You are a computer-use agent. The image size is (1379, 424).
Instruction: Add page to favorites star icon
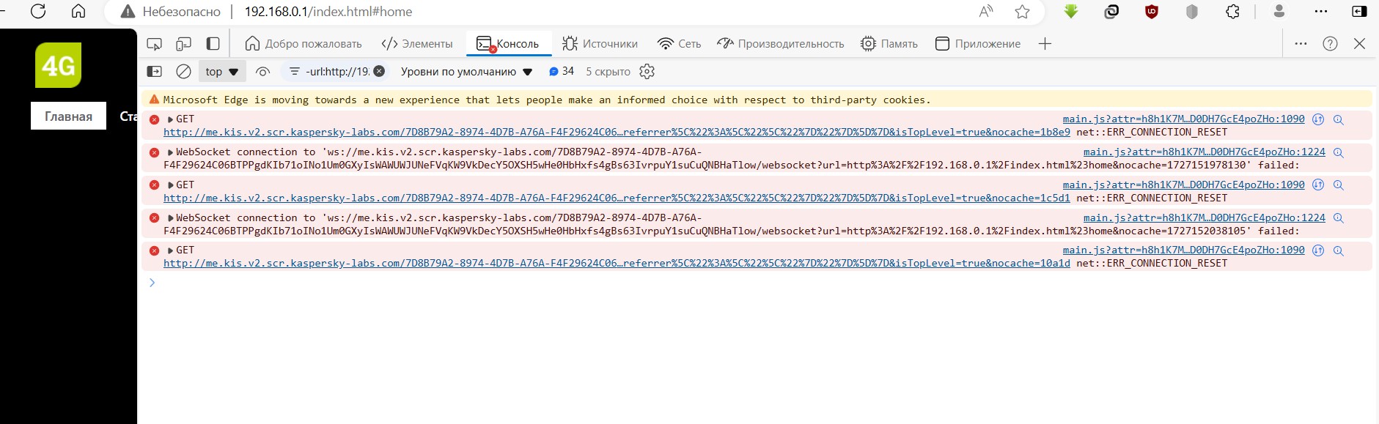pos(1022,11)
